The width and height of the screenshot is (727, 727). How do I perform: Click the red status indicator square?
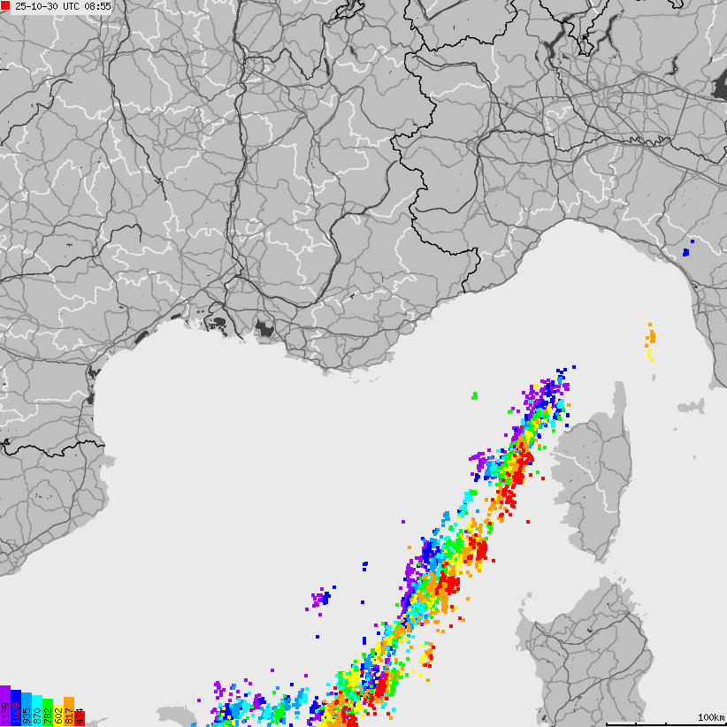click(x=7, y=7)
